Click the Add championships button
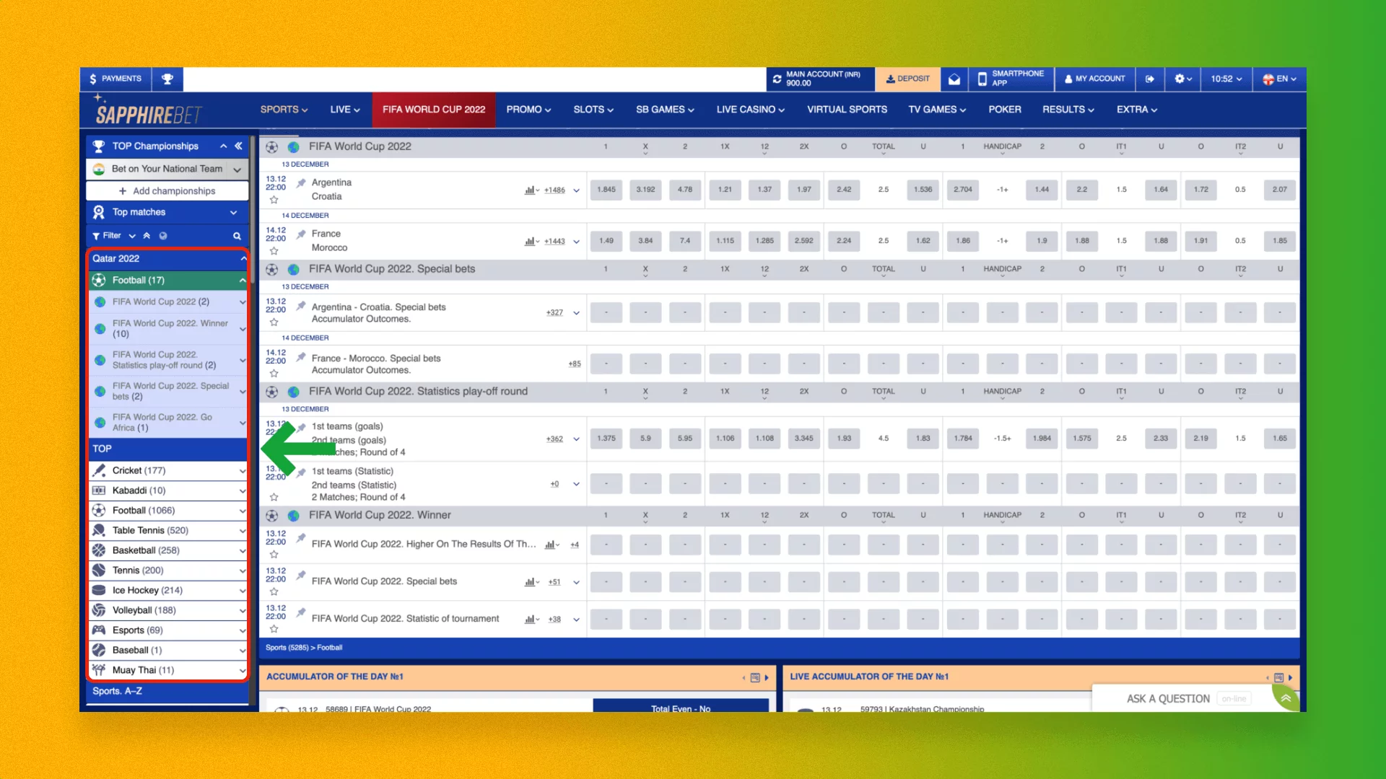The image size is (1386, 779). click(167, 190)
